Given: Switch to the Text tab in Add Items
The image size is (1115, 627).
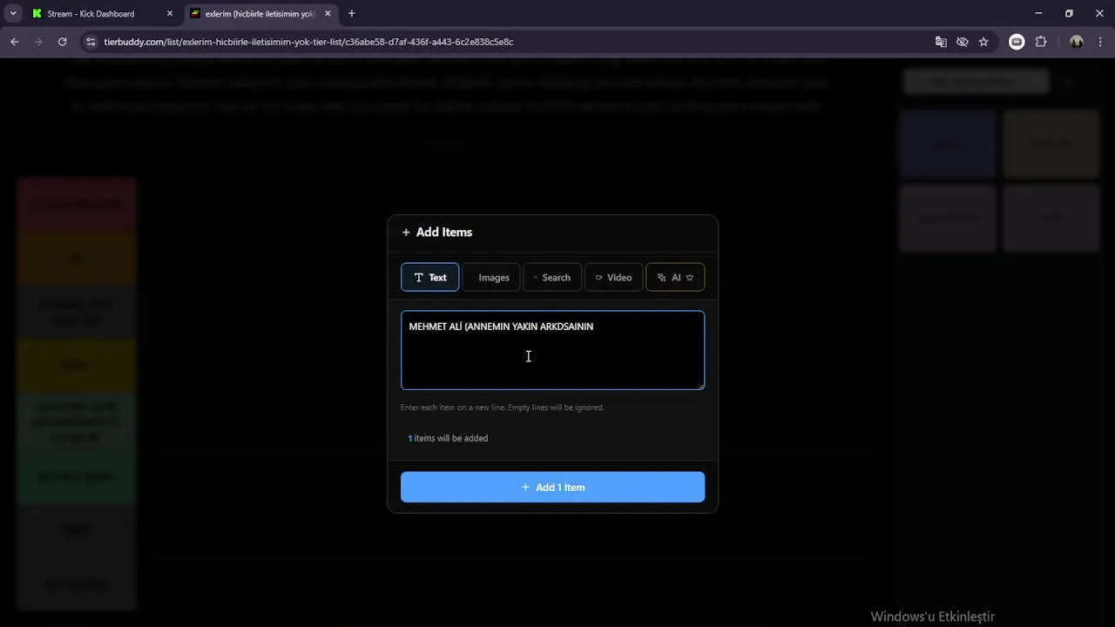Looking at the screenshot, I should point(429,278).
